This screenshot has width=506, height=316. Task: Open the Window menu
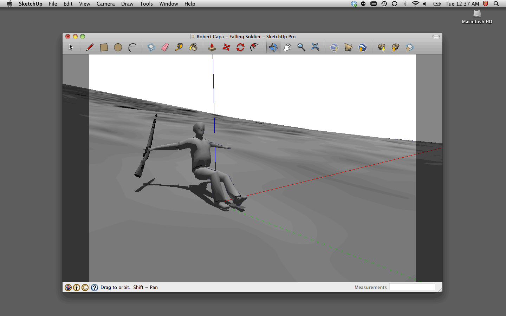pyautogui.click(x=169, y=4)
